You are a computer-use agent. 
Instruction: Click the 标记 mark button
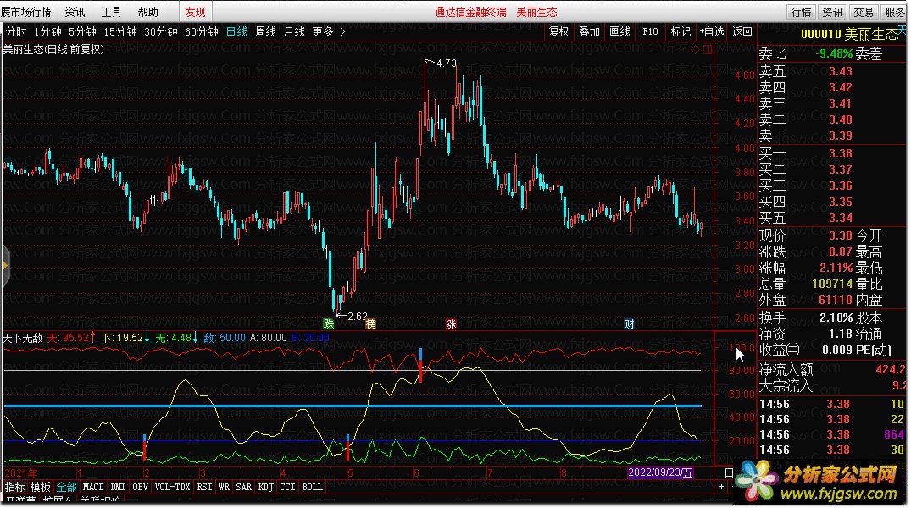click(x=680, y=31)
